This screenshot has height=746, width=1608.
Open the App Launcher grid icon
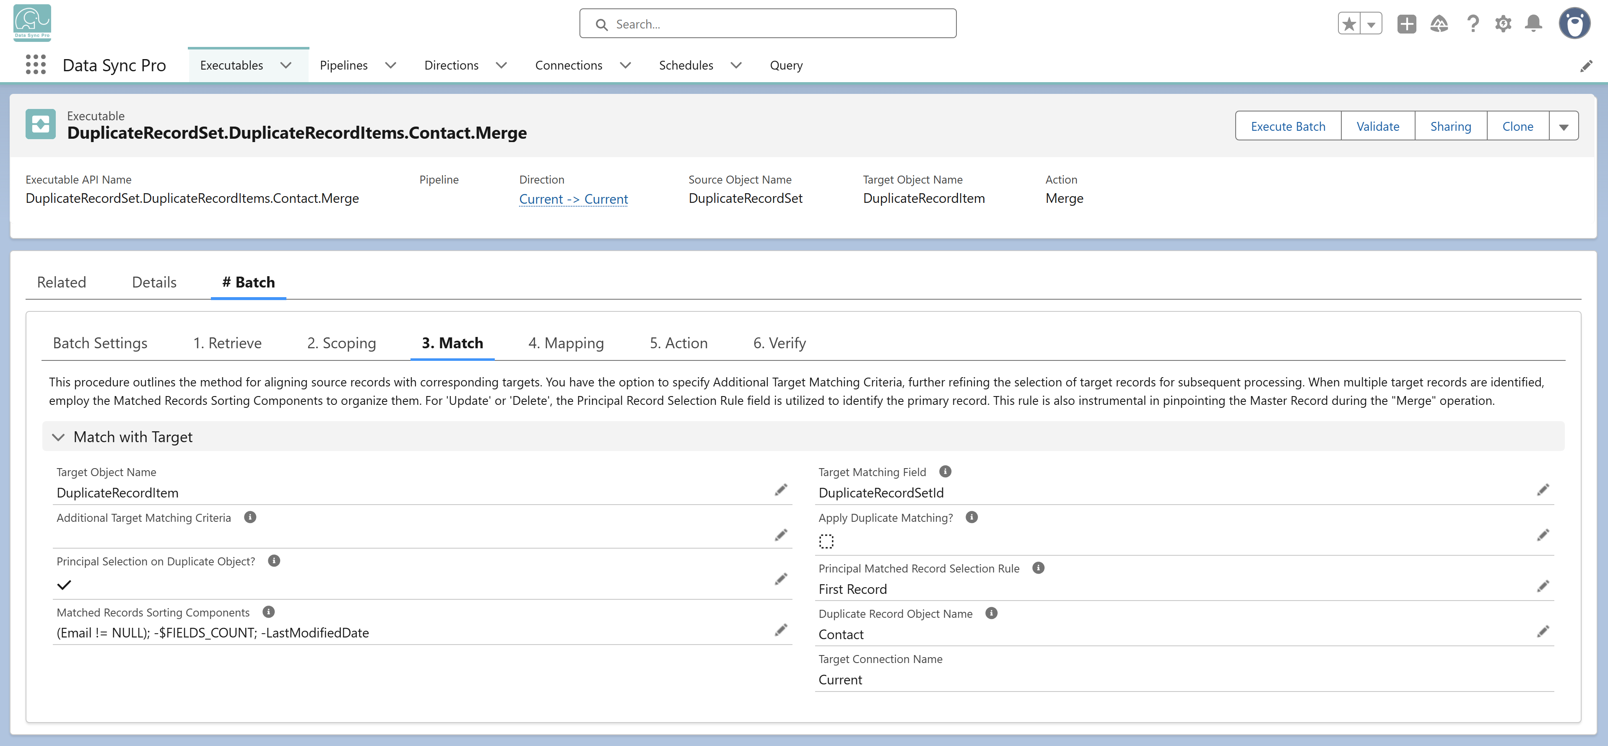tap(36, 65)
